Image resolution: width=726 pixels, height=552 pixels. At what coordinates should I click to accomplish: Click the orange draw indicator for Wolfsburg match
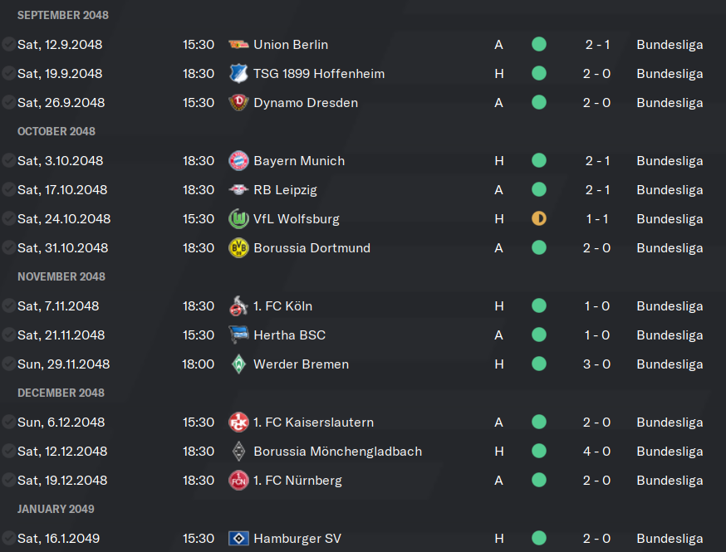coord(539,218)
